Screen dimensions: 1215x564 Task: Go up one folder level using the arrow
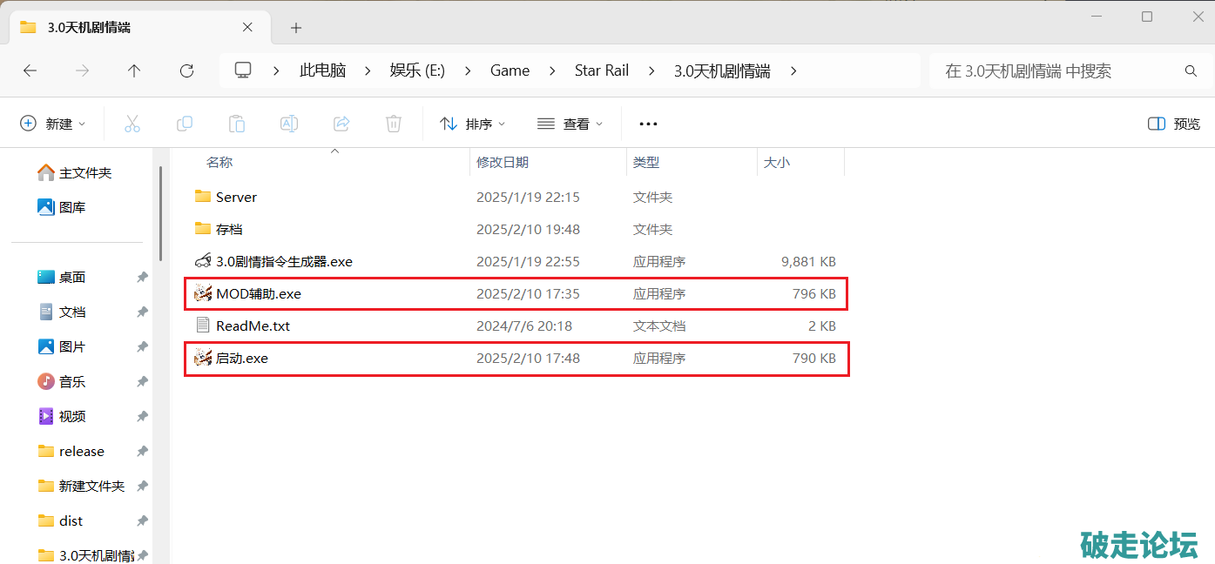(134, 71)
